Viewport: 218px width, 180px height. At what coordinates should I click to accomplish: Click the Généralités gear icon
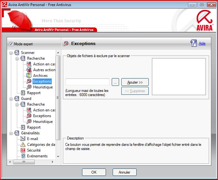click(x=17, y=133)
